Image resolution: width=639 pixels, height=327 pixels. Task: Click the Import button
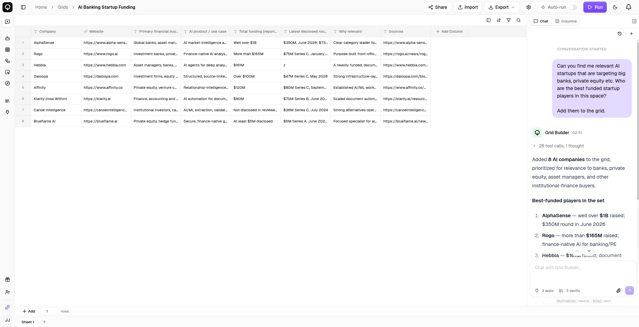click(468, 7)
